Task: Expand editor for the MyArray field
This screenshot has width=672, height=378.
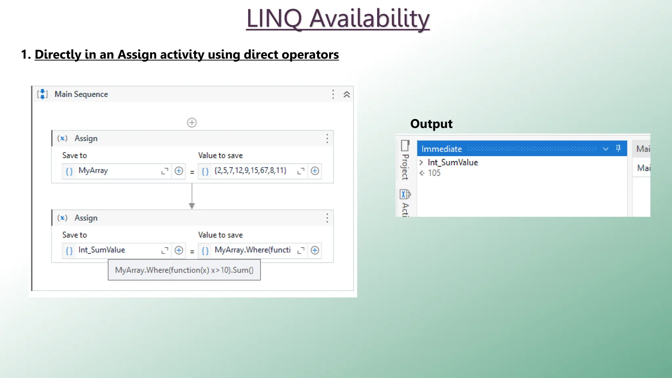Action: [165, 171]
